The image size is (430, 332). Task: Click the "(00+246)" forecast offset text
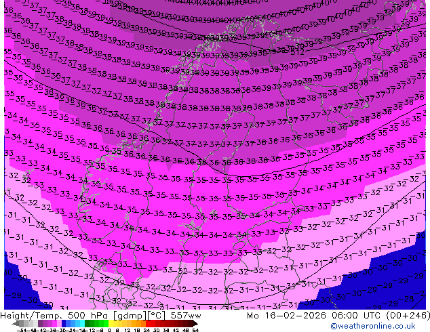408,316
